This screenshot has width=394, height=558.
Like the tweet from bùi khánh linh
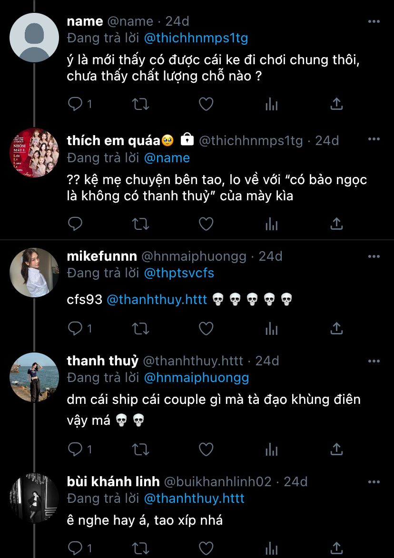[x=206, y=548]
